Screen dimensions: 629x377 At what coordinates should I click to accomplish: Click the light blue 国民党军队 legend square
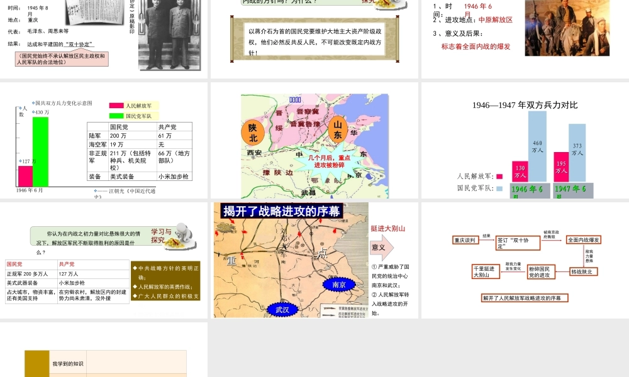499,188
